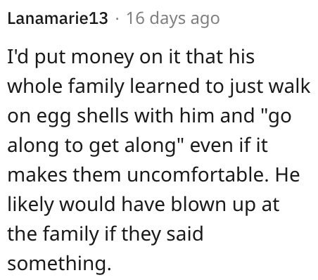Click the words 'even if it'
The width and height of the screenshot is (318, 280).
(x=229, y=146)
